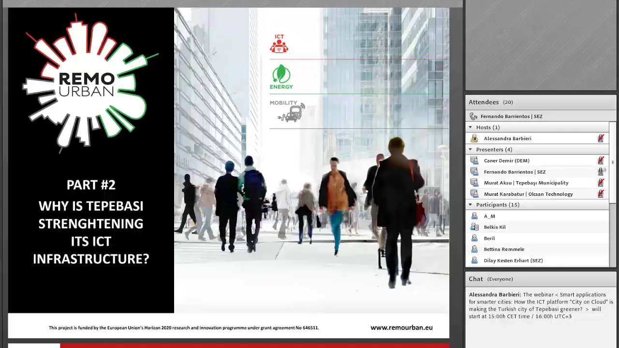619x348 pixels.
Task: Click the Chat pod title
Action: pos(476,279)
